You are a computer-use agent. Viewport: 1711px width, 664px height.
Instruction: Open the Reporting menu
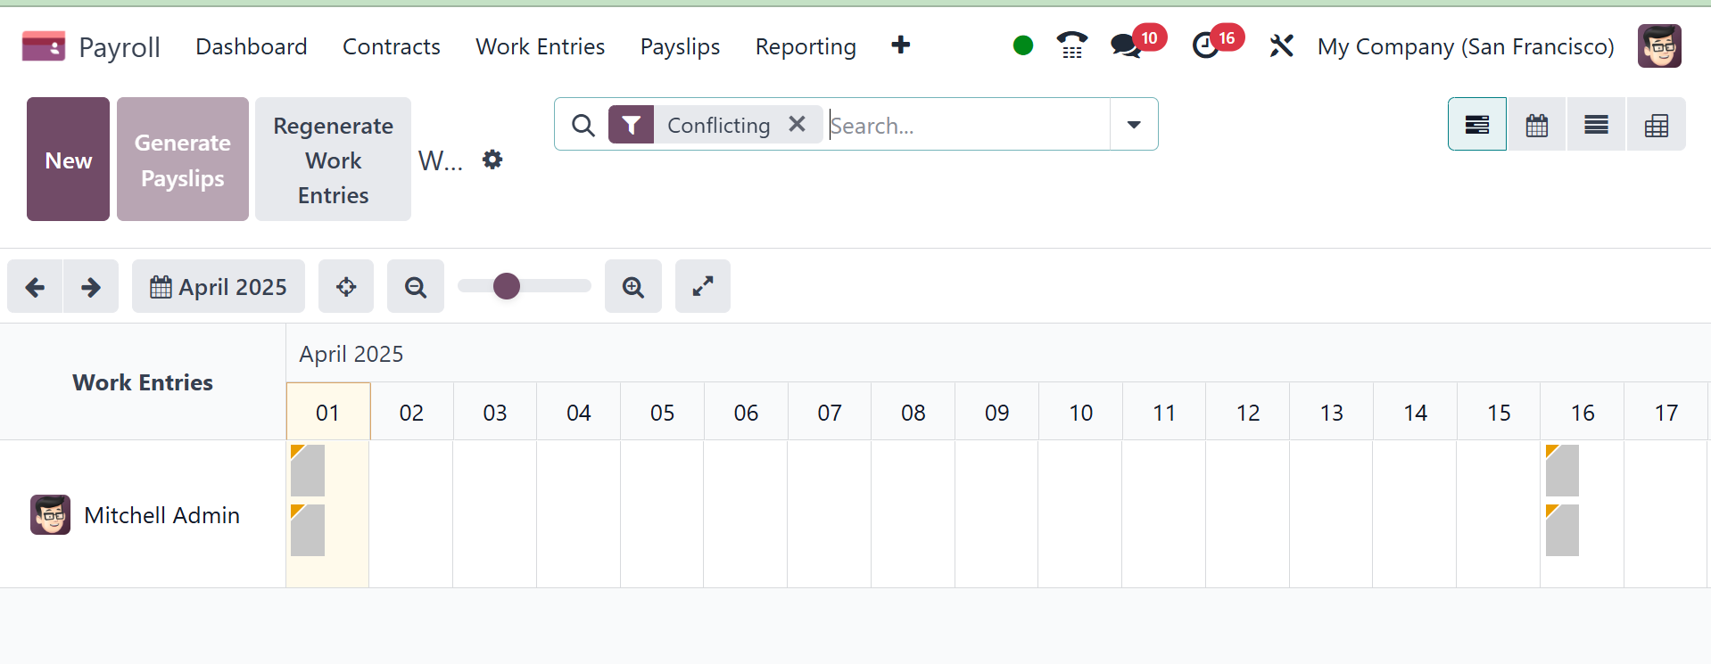[x=806, y=46]
